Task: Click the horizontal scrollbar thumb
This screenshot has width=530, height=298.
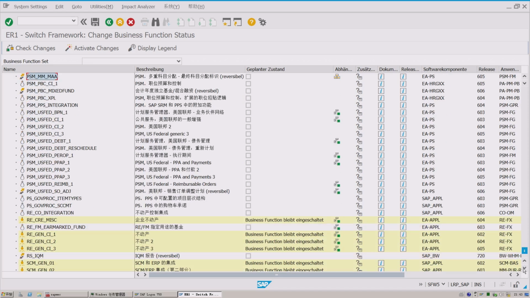Action: (276, 274)
